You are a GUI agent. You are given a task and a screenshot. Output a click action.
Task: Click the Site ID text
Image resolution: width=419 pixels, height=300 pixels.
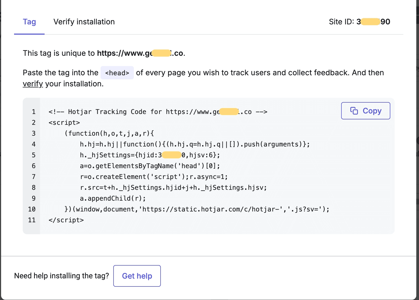click(360, 22)
